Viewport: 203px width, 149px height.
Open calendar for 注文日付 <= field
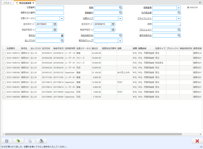pos(113,24)
